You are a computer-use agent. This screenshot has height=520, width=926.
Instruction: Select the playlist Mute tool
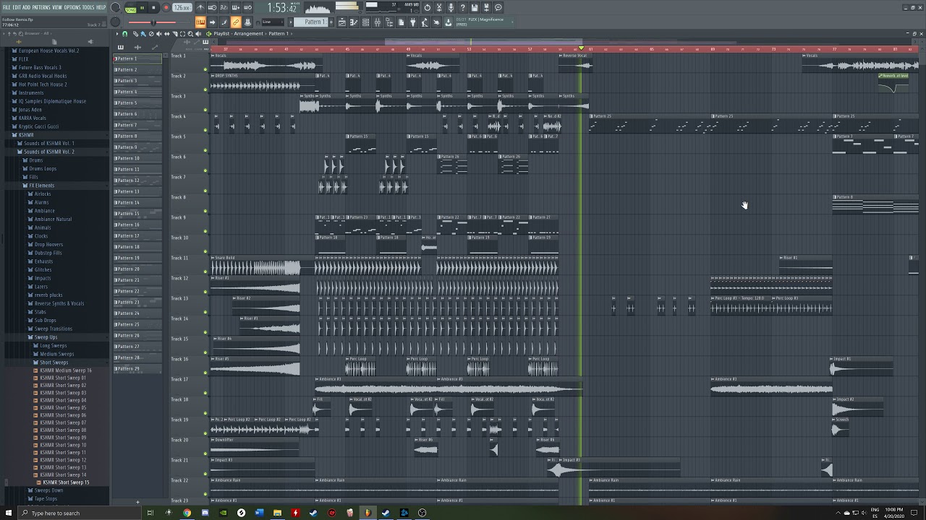coord(159,33)
